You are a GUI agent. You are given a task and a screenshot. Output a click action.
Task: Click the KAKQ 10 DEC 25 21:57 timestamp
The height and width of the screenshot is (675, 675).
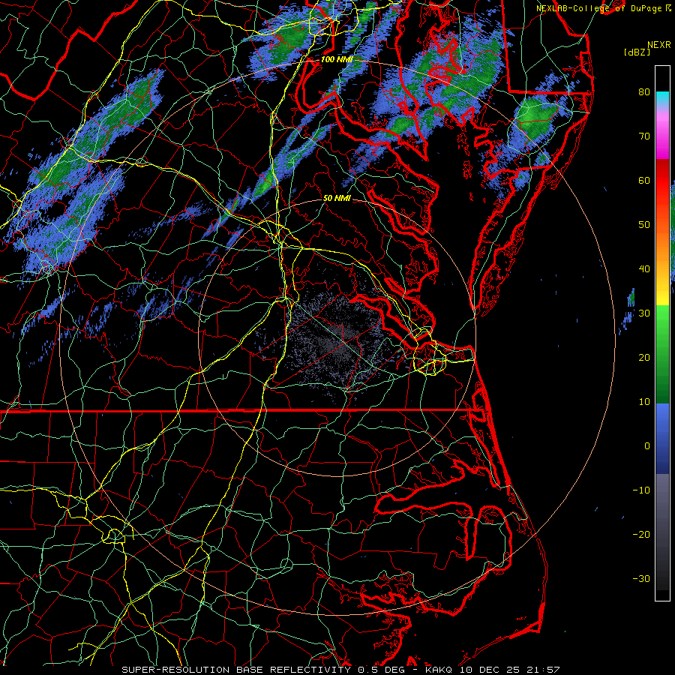pyautogui.click(x=493, y=670)
